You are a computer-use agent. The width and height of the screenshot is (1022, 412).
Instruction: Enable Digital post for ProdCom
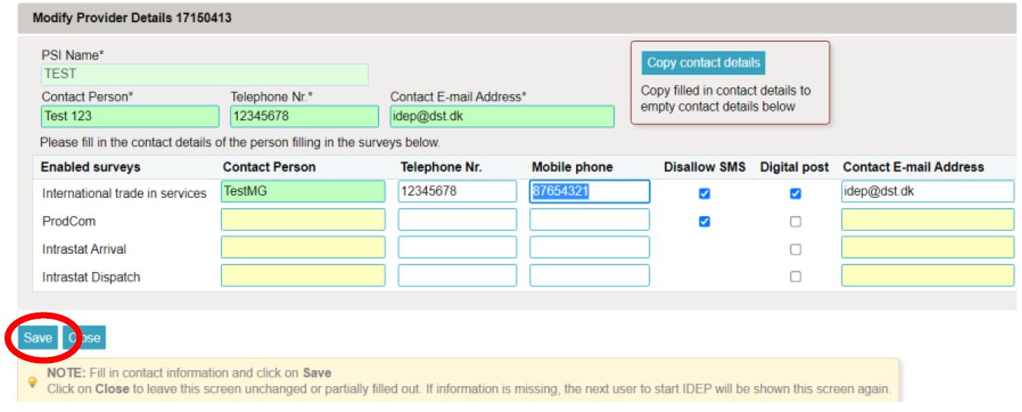[796, 222]
